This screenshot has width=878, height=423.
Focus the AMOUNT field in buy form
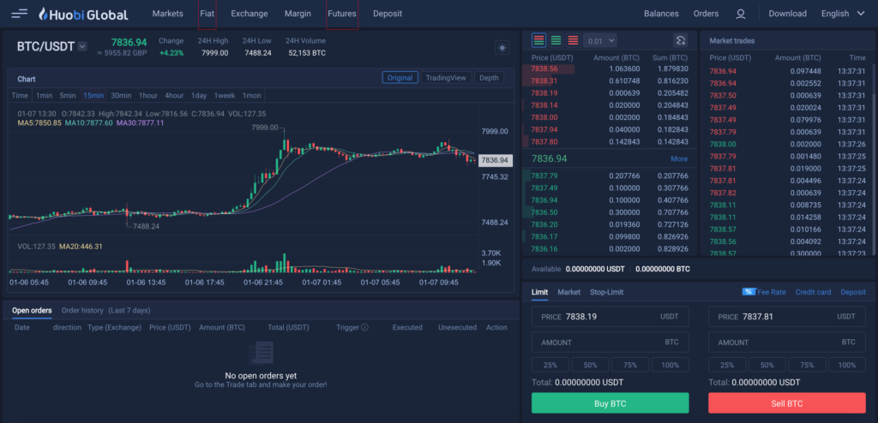click(610, 342)
